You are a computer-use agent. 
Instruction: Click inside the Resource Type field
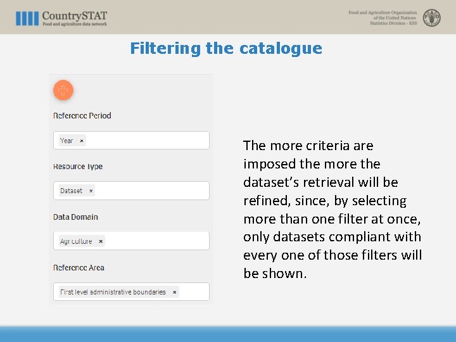131,191
